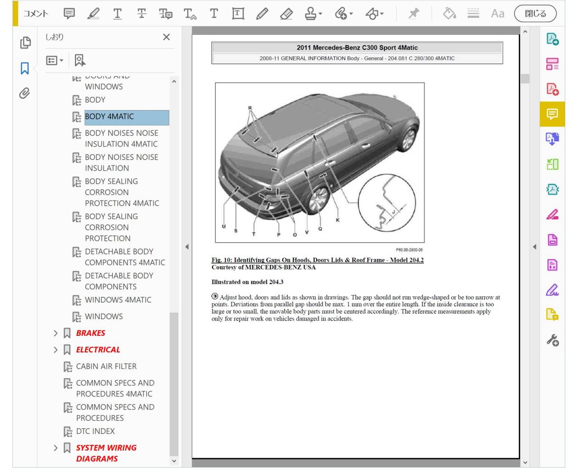Expand the ELECTRICAL bookmark section
Screen dimensions: 569x470
[x=56, y=350]
